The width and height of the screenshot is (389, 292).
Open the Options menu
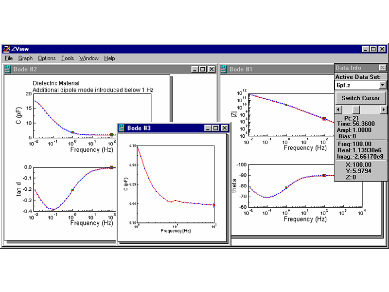[47, 58]
